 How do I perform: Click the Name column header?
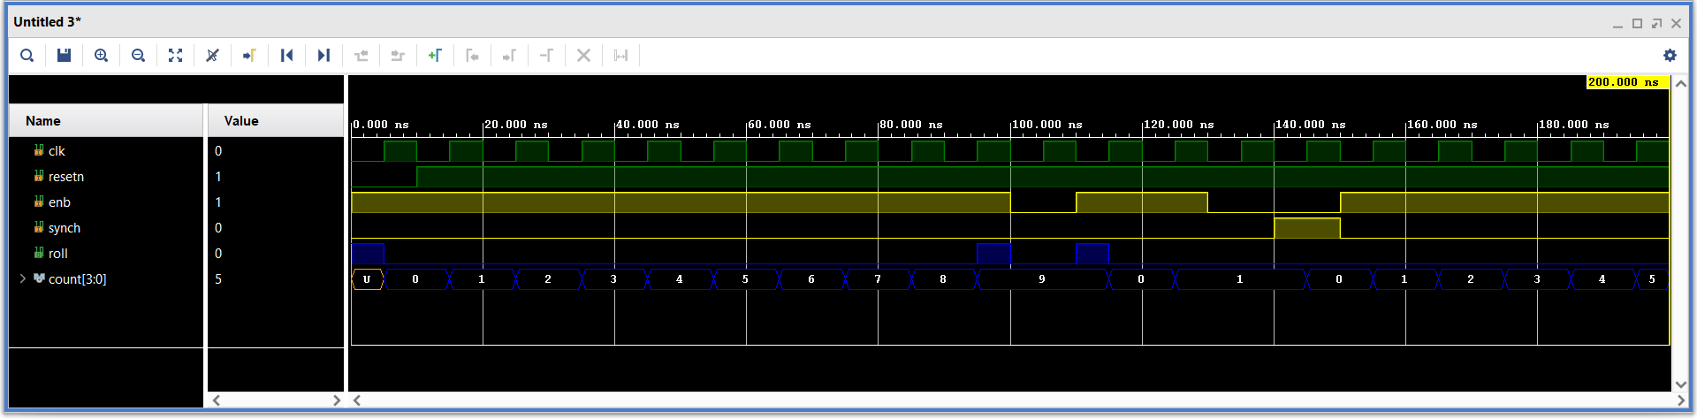click(x=106, y=120)
